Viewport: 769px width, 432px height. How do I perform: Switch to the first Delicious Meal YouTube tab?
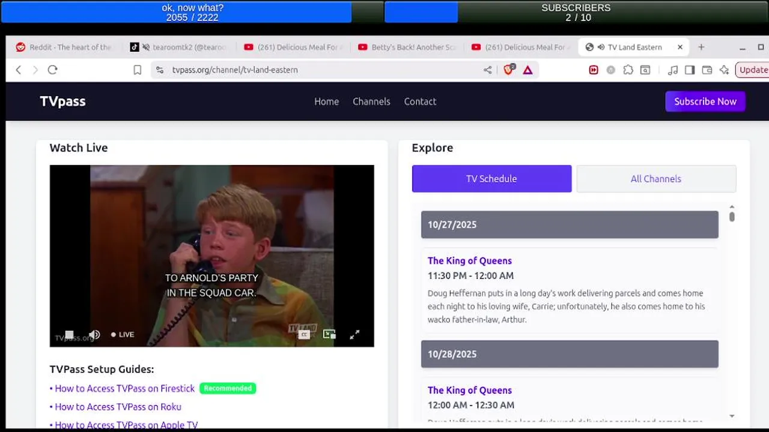click(292, 47)
